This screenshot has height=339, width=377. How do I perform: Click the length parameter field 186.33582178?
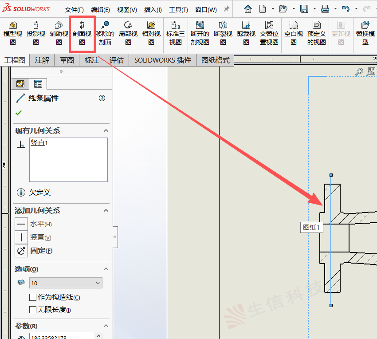click(x=61, y=336)
